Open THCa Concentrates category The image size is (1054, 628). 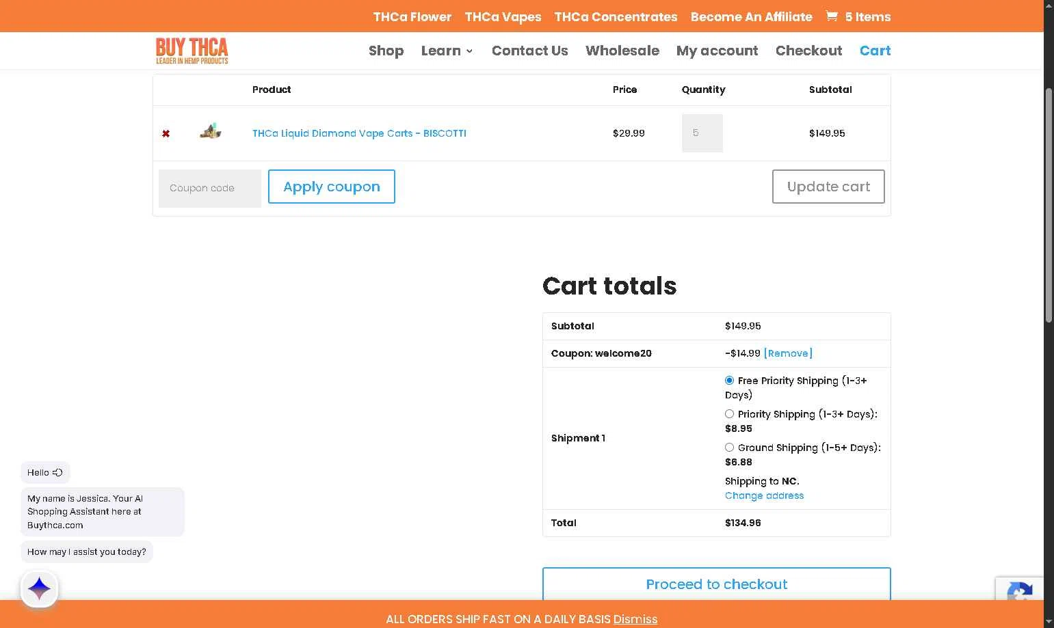pos(616,17)
